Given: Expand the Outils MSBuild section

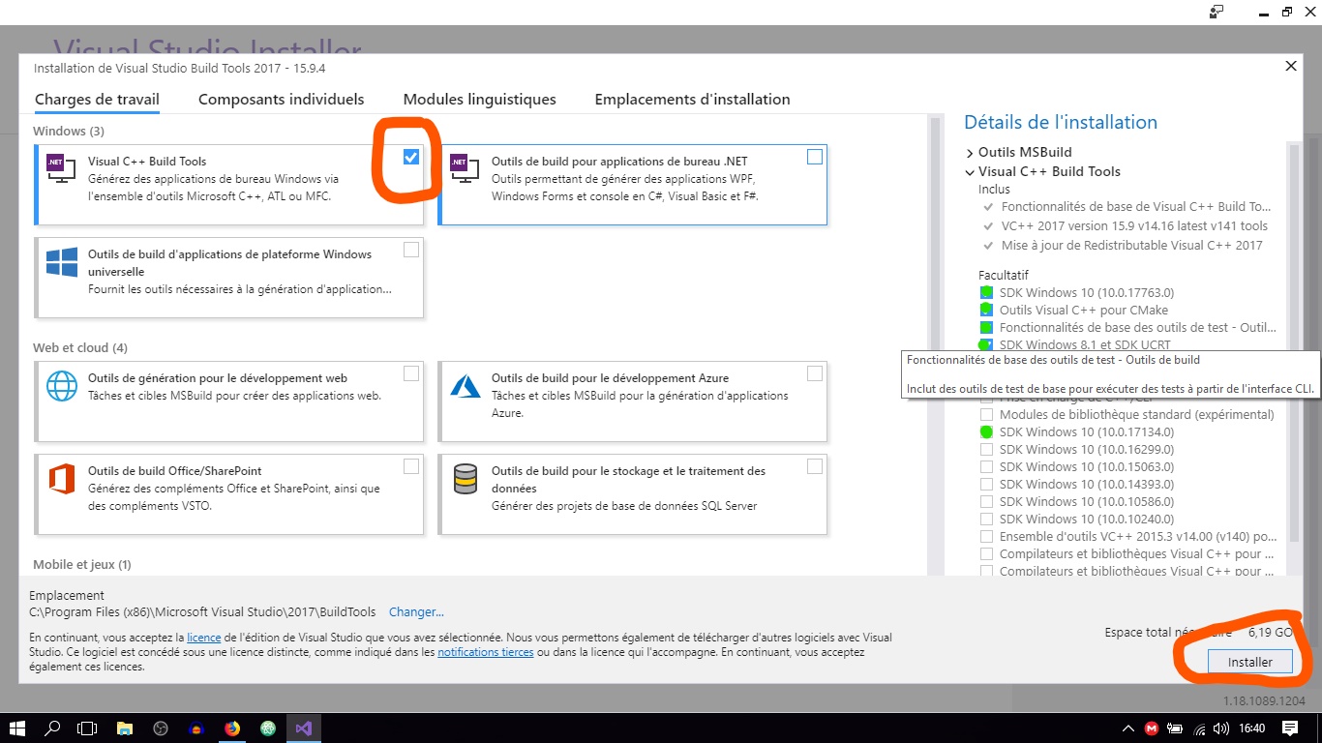Looking at the screenshot, I should point(970,153).
